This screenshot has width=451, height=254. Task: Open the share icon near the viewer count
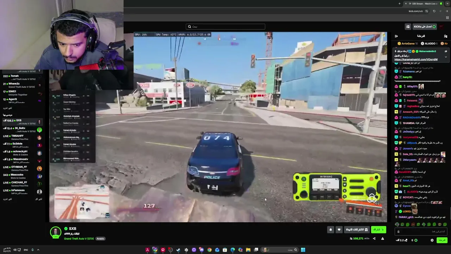point(374,238)
